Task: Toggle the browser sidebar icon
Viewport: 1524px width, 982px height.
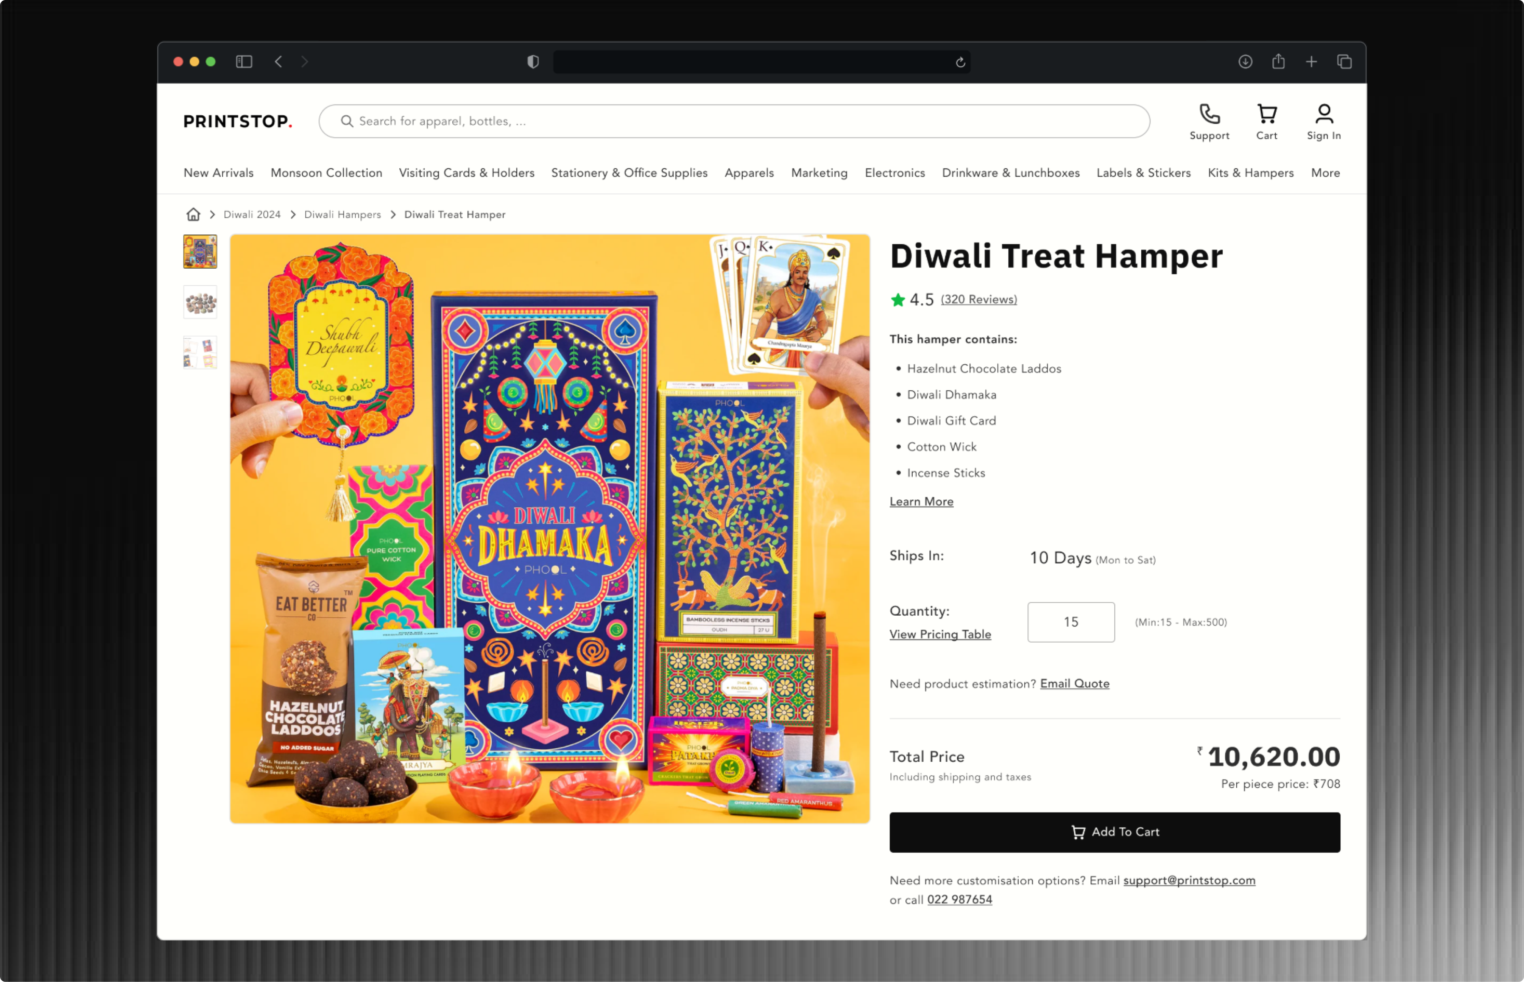Action: (244, 62)
